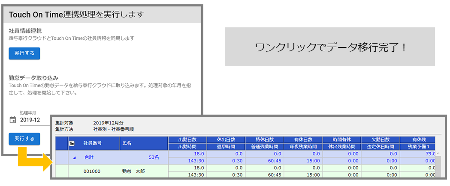Click the 法定休日時間 sub-header
Viewport: 450px width, 186px height.
380,147
